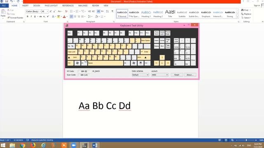Click the Align Right icon
The image size is (264, 148).
click(79, 16)
